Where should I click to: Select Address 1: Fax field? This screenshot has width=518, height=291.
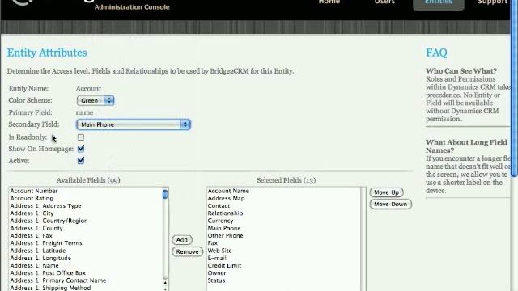86,235
